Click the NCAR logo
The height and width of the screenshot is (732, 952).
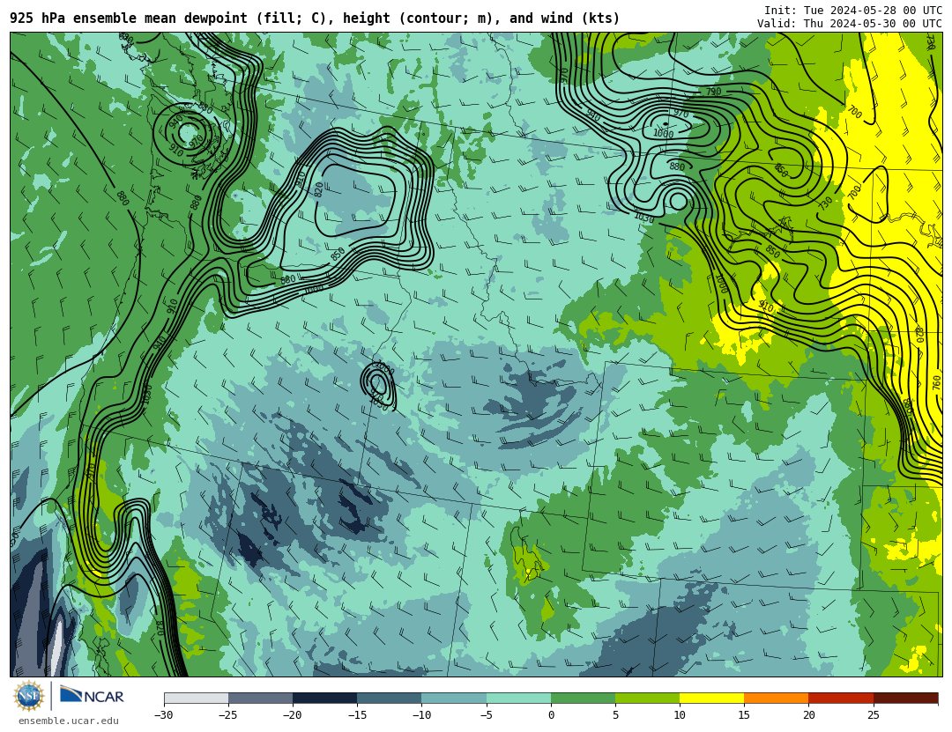click(x=92, y=695)
